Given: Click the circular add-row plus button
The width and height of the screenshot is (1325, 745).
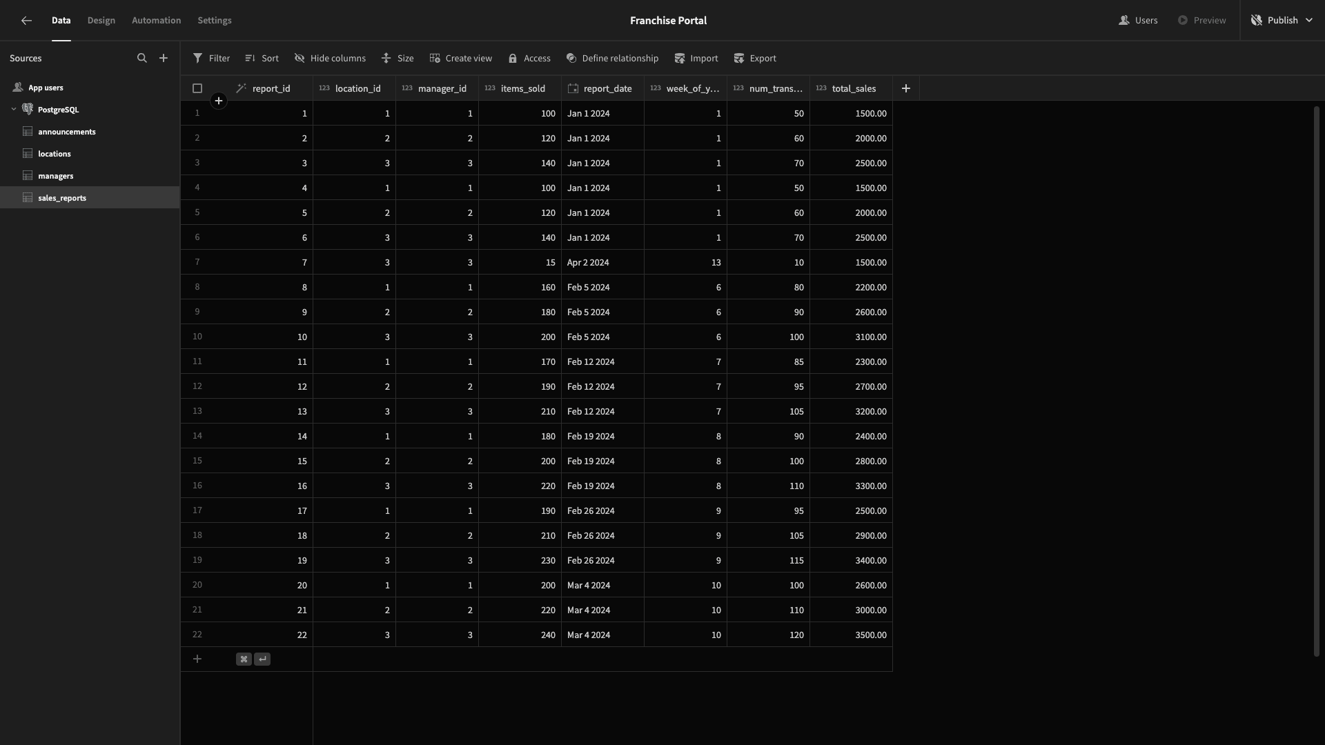Looking at the screenshot, I should click(x=219, y=101).
